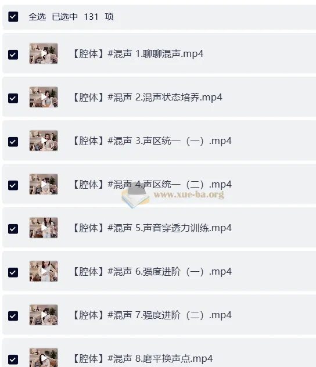Viewport: 316px width, 367px height.
Task: Toggle checkbox for 2.混声状态培养.mp4
Action: (13, 98)
